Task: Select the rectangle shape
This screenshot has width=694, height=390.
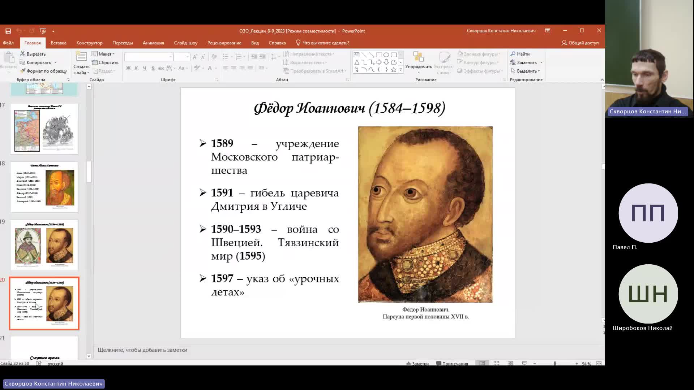Action: pos(379,55)
